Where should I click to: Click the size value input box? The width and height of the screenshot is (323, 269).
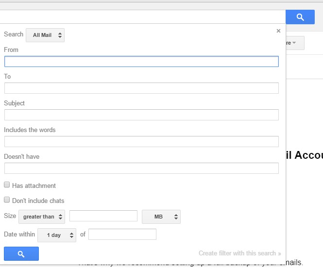(x=103, y=216)
